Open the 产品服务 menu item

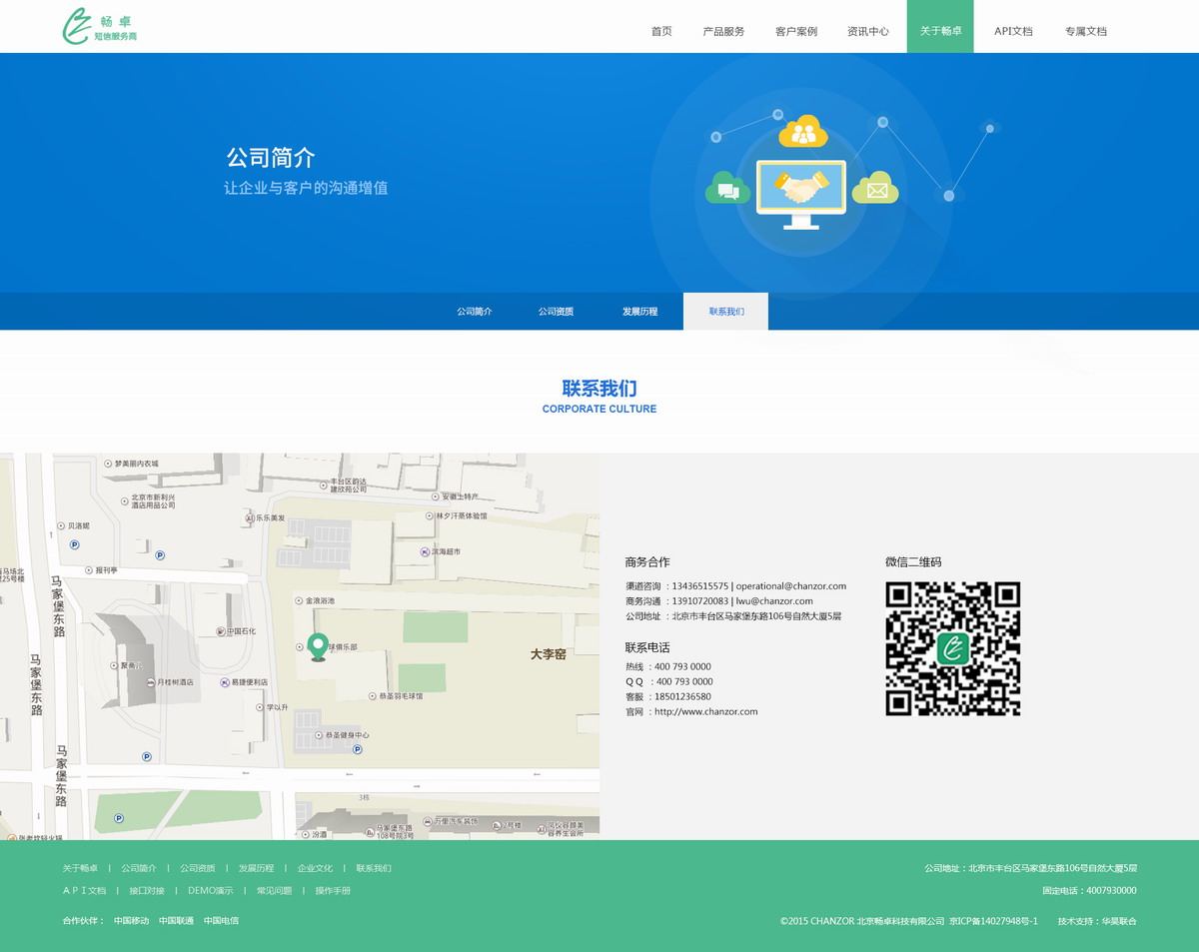pos(723,31)
